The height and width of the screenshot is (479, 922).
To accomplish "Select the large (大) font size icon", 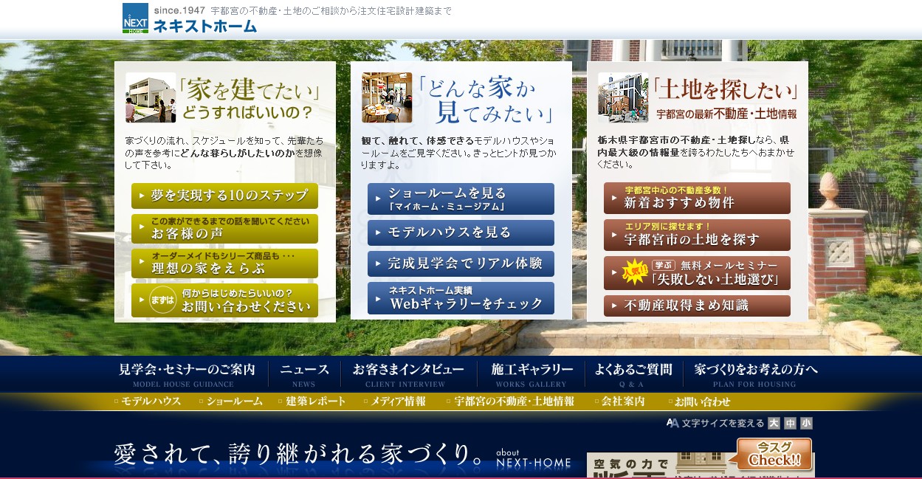I will tap(774, 423).
